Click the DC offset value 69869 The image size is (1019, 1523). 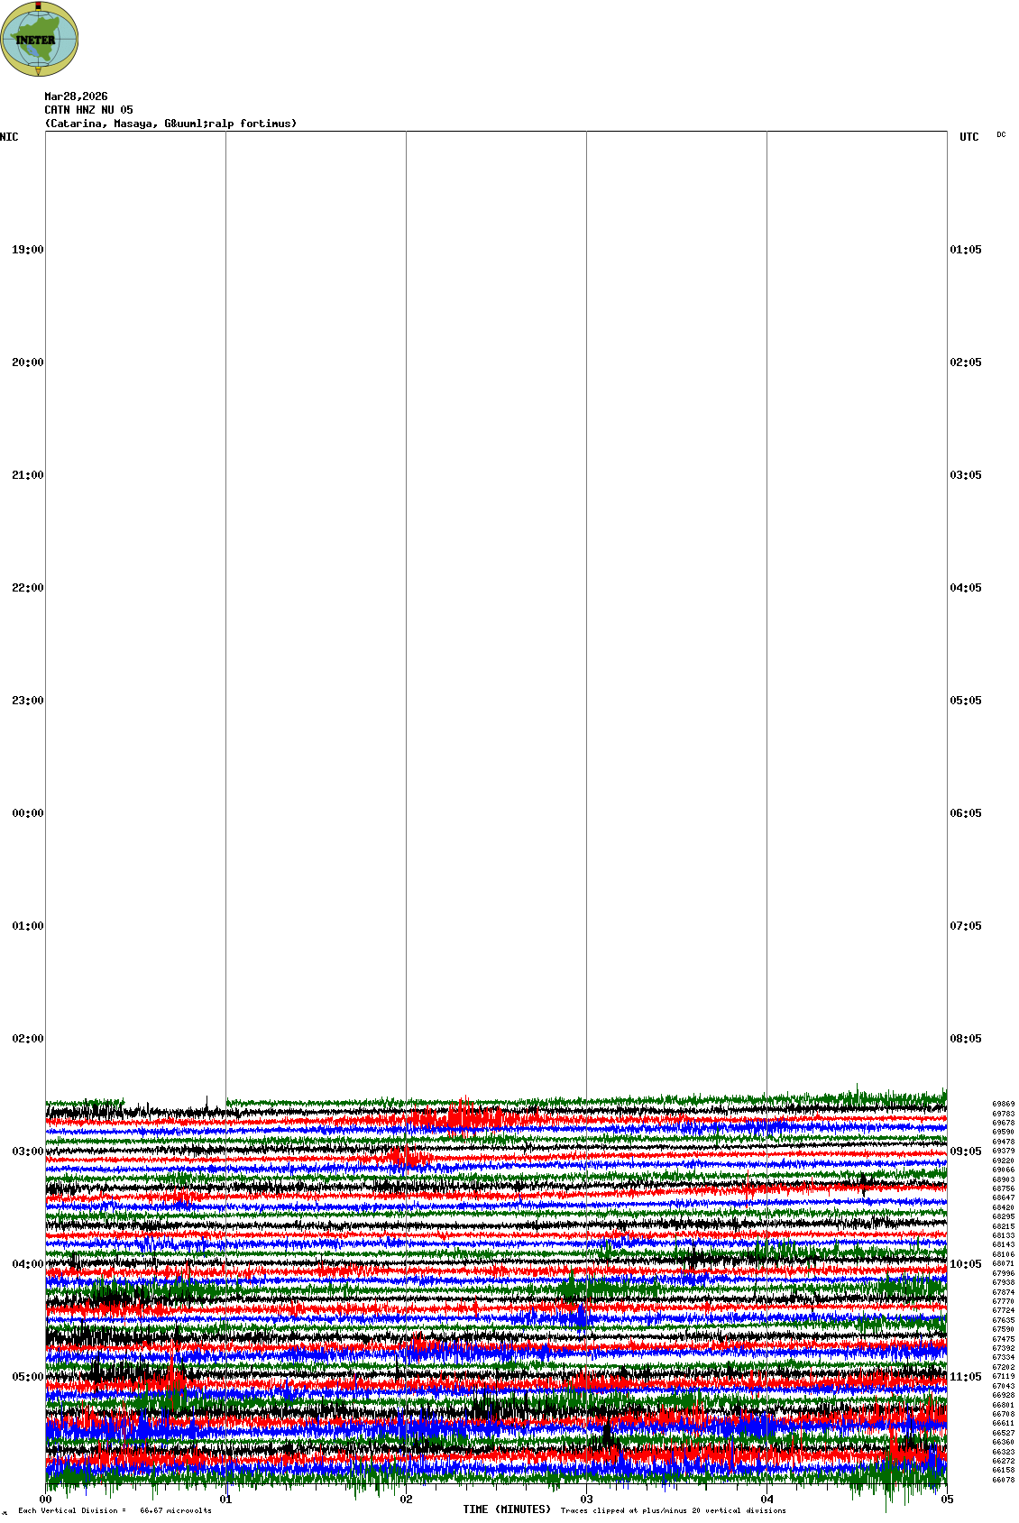(1003, 1104)
